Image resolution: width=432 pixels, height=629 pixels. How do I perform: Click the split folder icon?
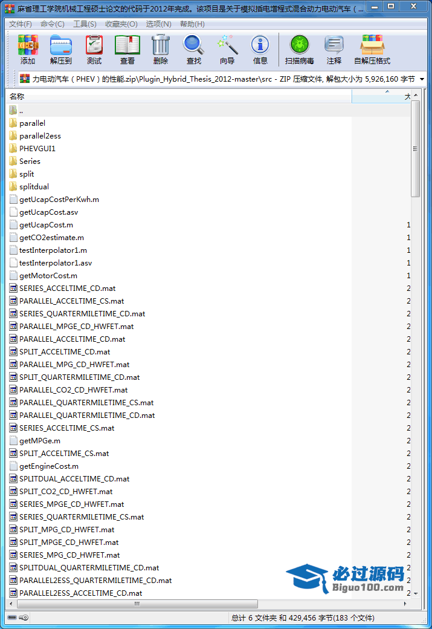pos(13,174)
